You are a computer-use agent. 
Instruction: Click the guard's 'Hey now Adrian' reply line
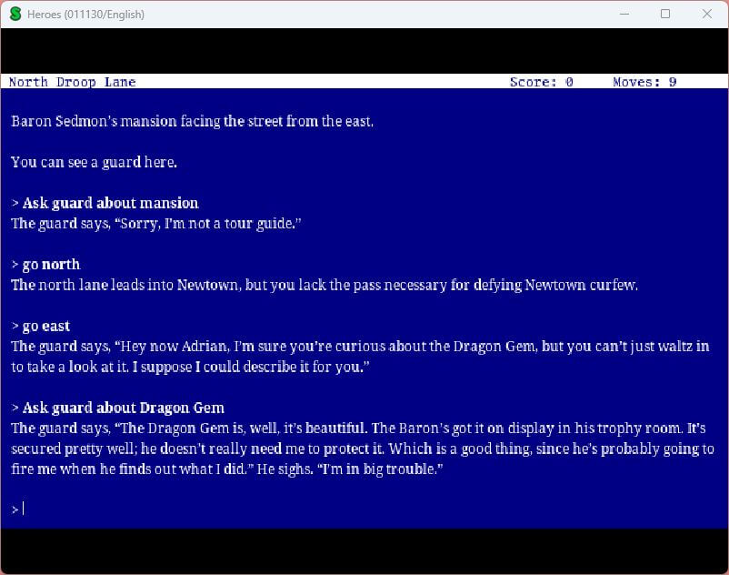pyautogui.click(x=360, y=346)
